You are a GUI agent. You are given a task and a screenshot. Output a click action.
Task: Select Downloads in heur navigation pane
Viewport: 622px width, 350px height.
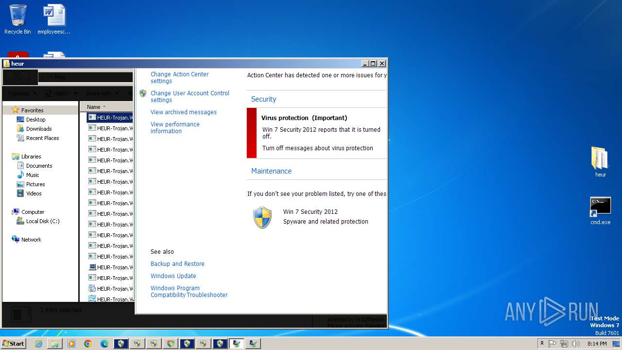tap(39, 129)
